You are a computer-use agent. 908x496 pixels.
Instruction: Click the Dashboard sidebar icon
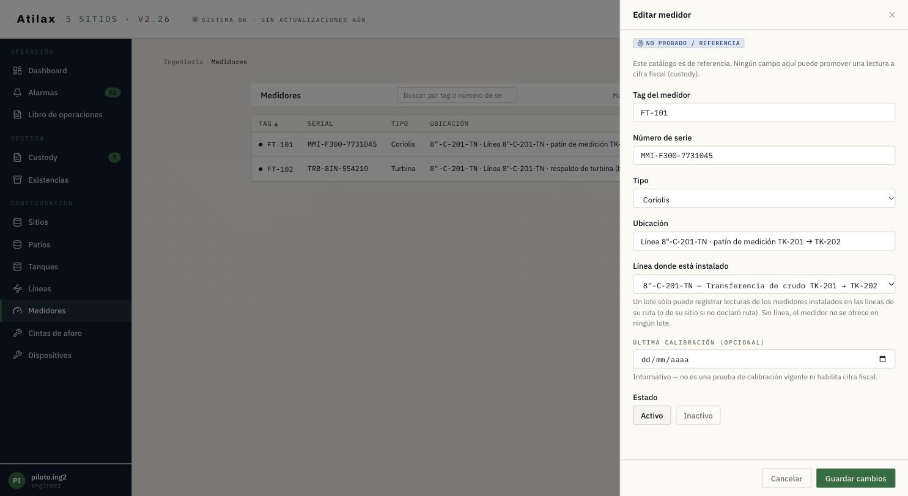click(18, 71)
